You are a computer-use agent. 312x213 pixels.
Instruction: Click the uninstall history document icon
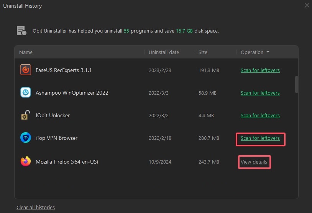point(21,31)
